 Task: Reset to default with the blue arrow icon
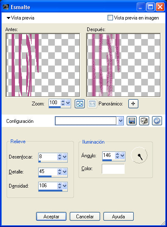pyautogui.click(x=157, y=121)
